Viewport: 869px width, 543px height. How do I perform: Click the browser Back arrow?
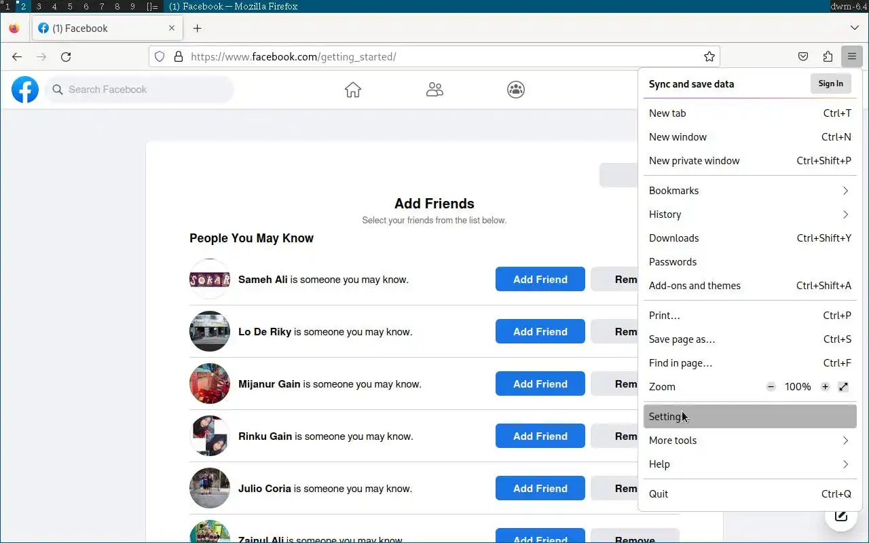(x=17, y=57)
